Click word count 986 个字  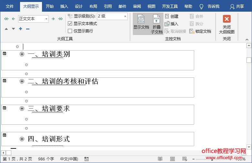tap(46, 159)
